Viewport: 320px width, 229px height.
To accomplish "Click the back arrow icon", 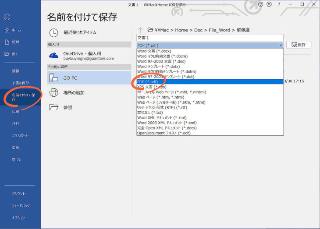I will (x=7, y=17).
